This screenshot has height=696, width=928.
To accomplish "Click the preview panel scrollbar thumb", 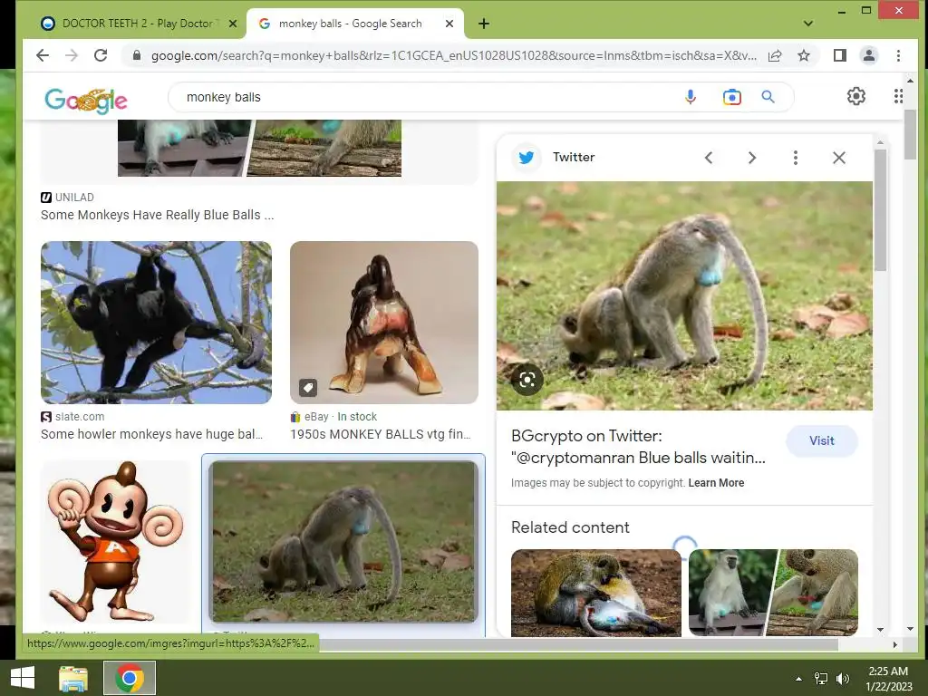I will pyautogui.click(x=880, y=210).
